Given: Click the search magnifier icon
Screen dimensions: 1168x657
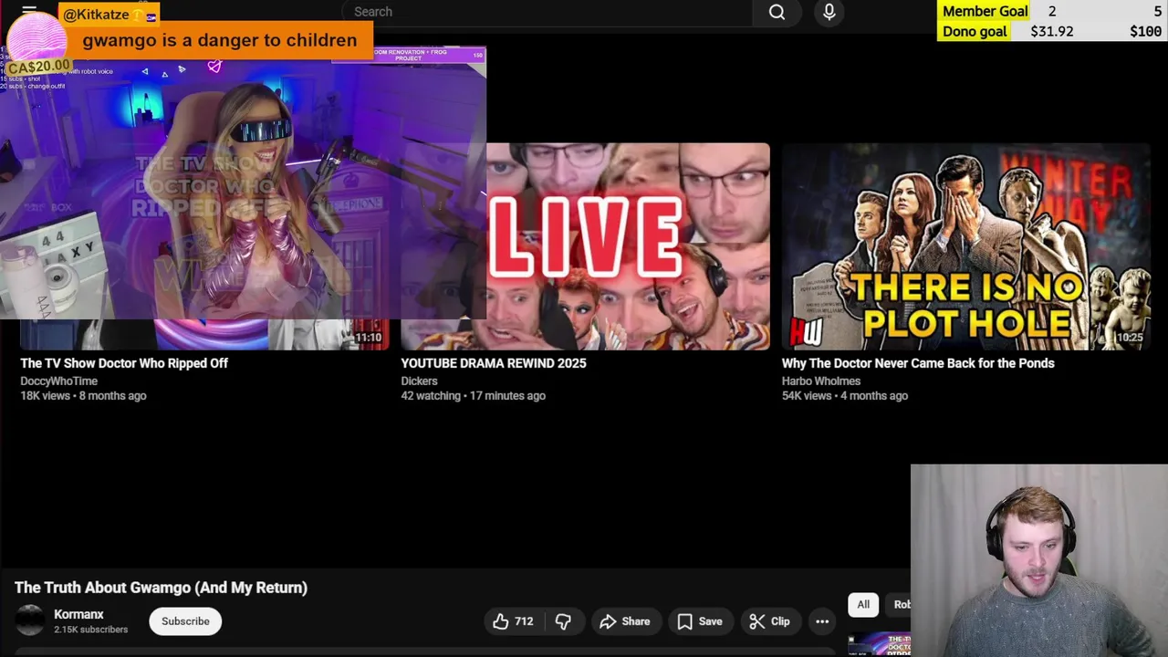Looking at the screenshot, I should pyautogui.click(x=777, y=12).
